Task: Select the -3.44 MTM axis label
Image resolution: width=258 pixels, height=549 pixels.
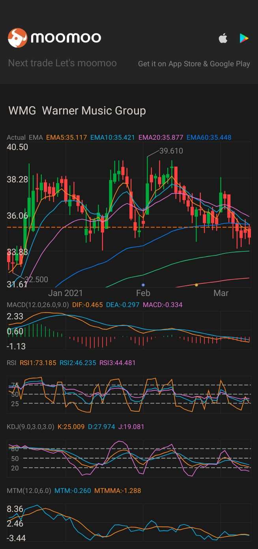Action: point(16,538)
